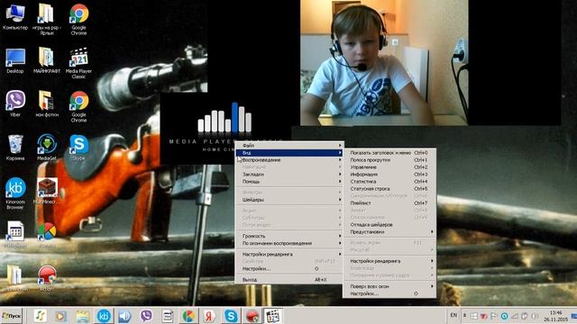The height and width of the screenshot is (324, 577).
Task: Open the Kinoroom 'kb' taskbar icon
Action: (x=104, y=316)
